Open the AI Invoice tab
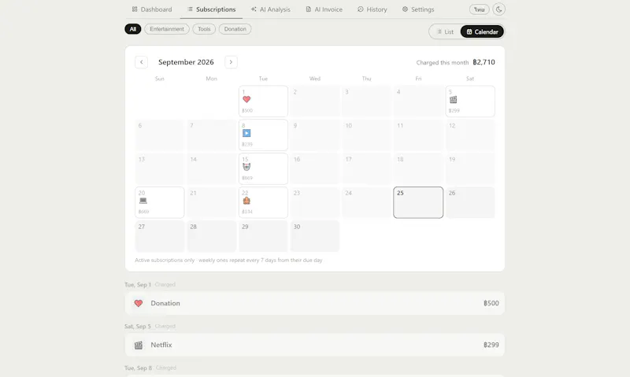 tap(324, 9)
